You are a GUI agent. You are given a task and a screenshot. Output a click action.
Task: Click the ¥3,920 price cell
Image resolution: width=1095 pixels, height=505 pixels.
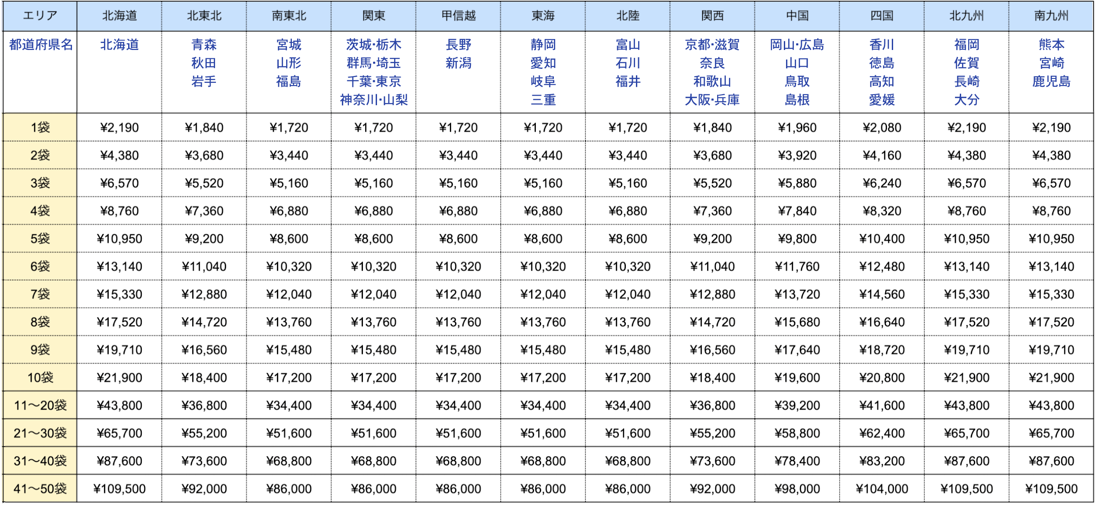pos(797,155)
